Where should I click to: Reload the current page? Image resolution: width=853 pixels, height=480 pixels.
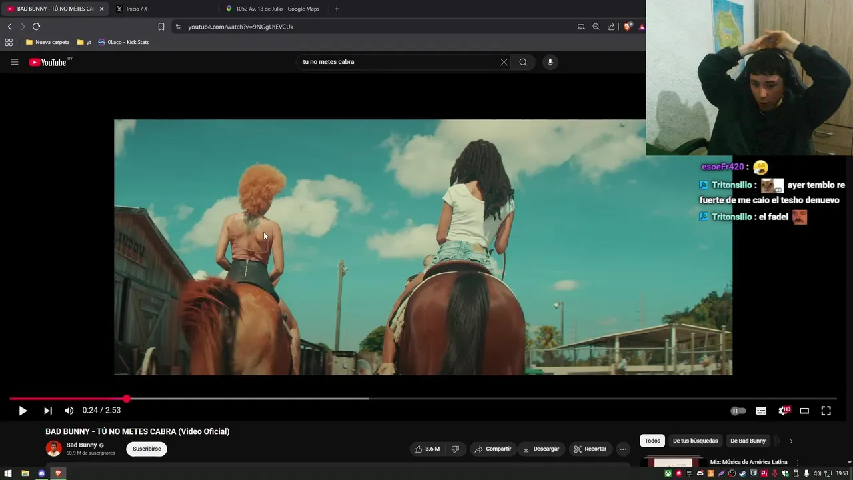click(36, 27)
